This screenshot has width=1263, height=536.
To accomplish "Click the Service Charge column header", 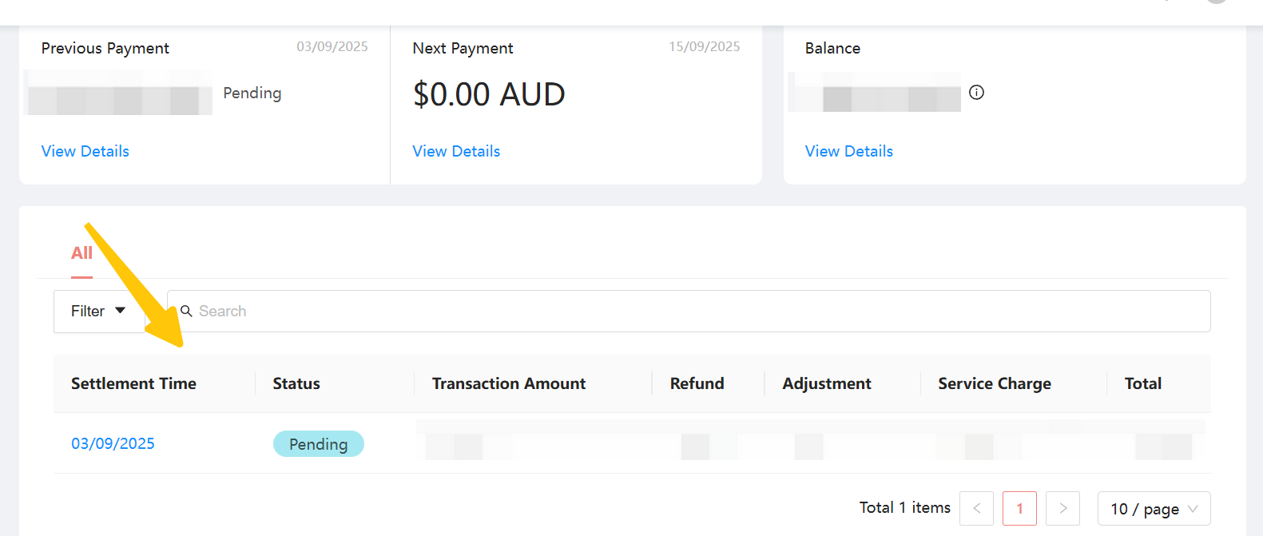I will point(994,383).
